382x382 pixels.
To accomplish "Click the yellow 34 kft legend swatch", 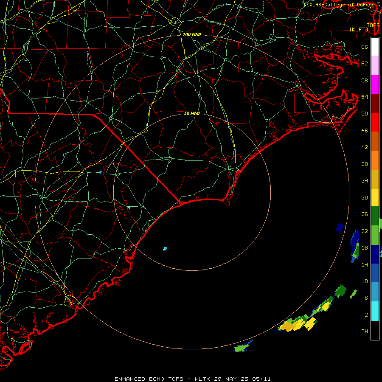I will (x=375, y=197).
